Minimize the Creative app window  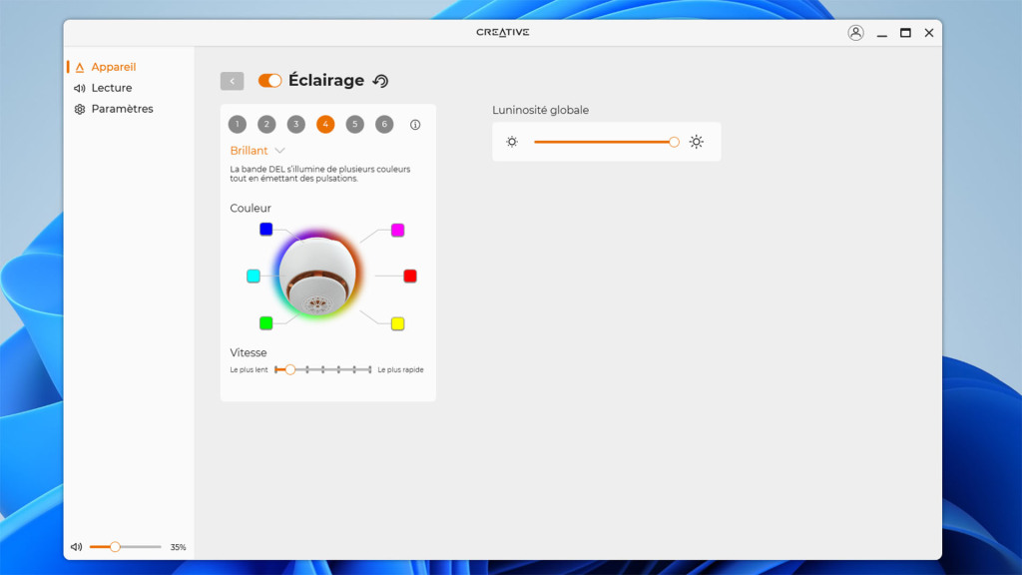882,33
